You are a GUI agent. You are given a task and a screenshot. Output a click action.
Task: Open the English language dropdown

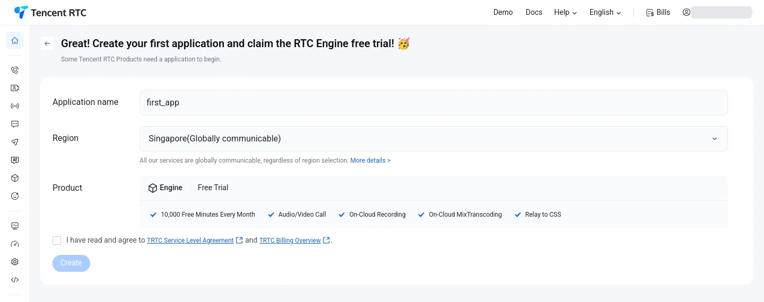[x=605, y=12]
